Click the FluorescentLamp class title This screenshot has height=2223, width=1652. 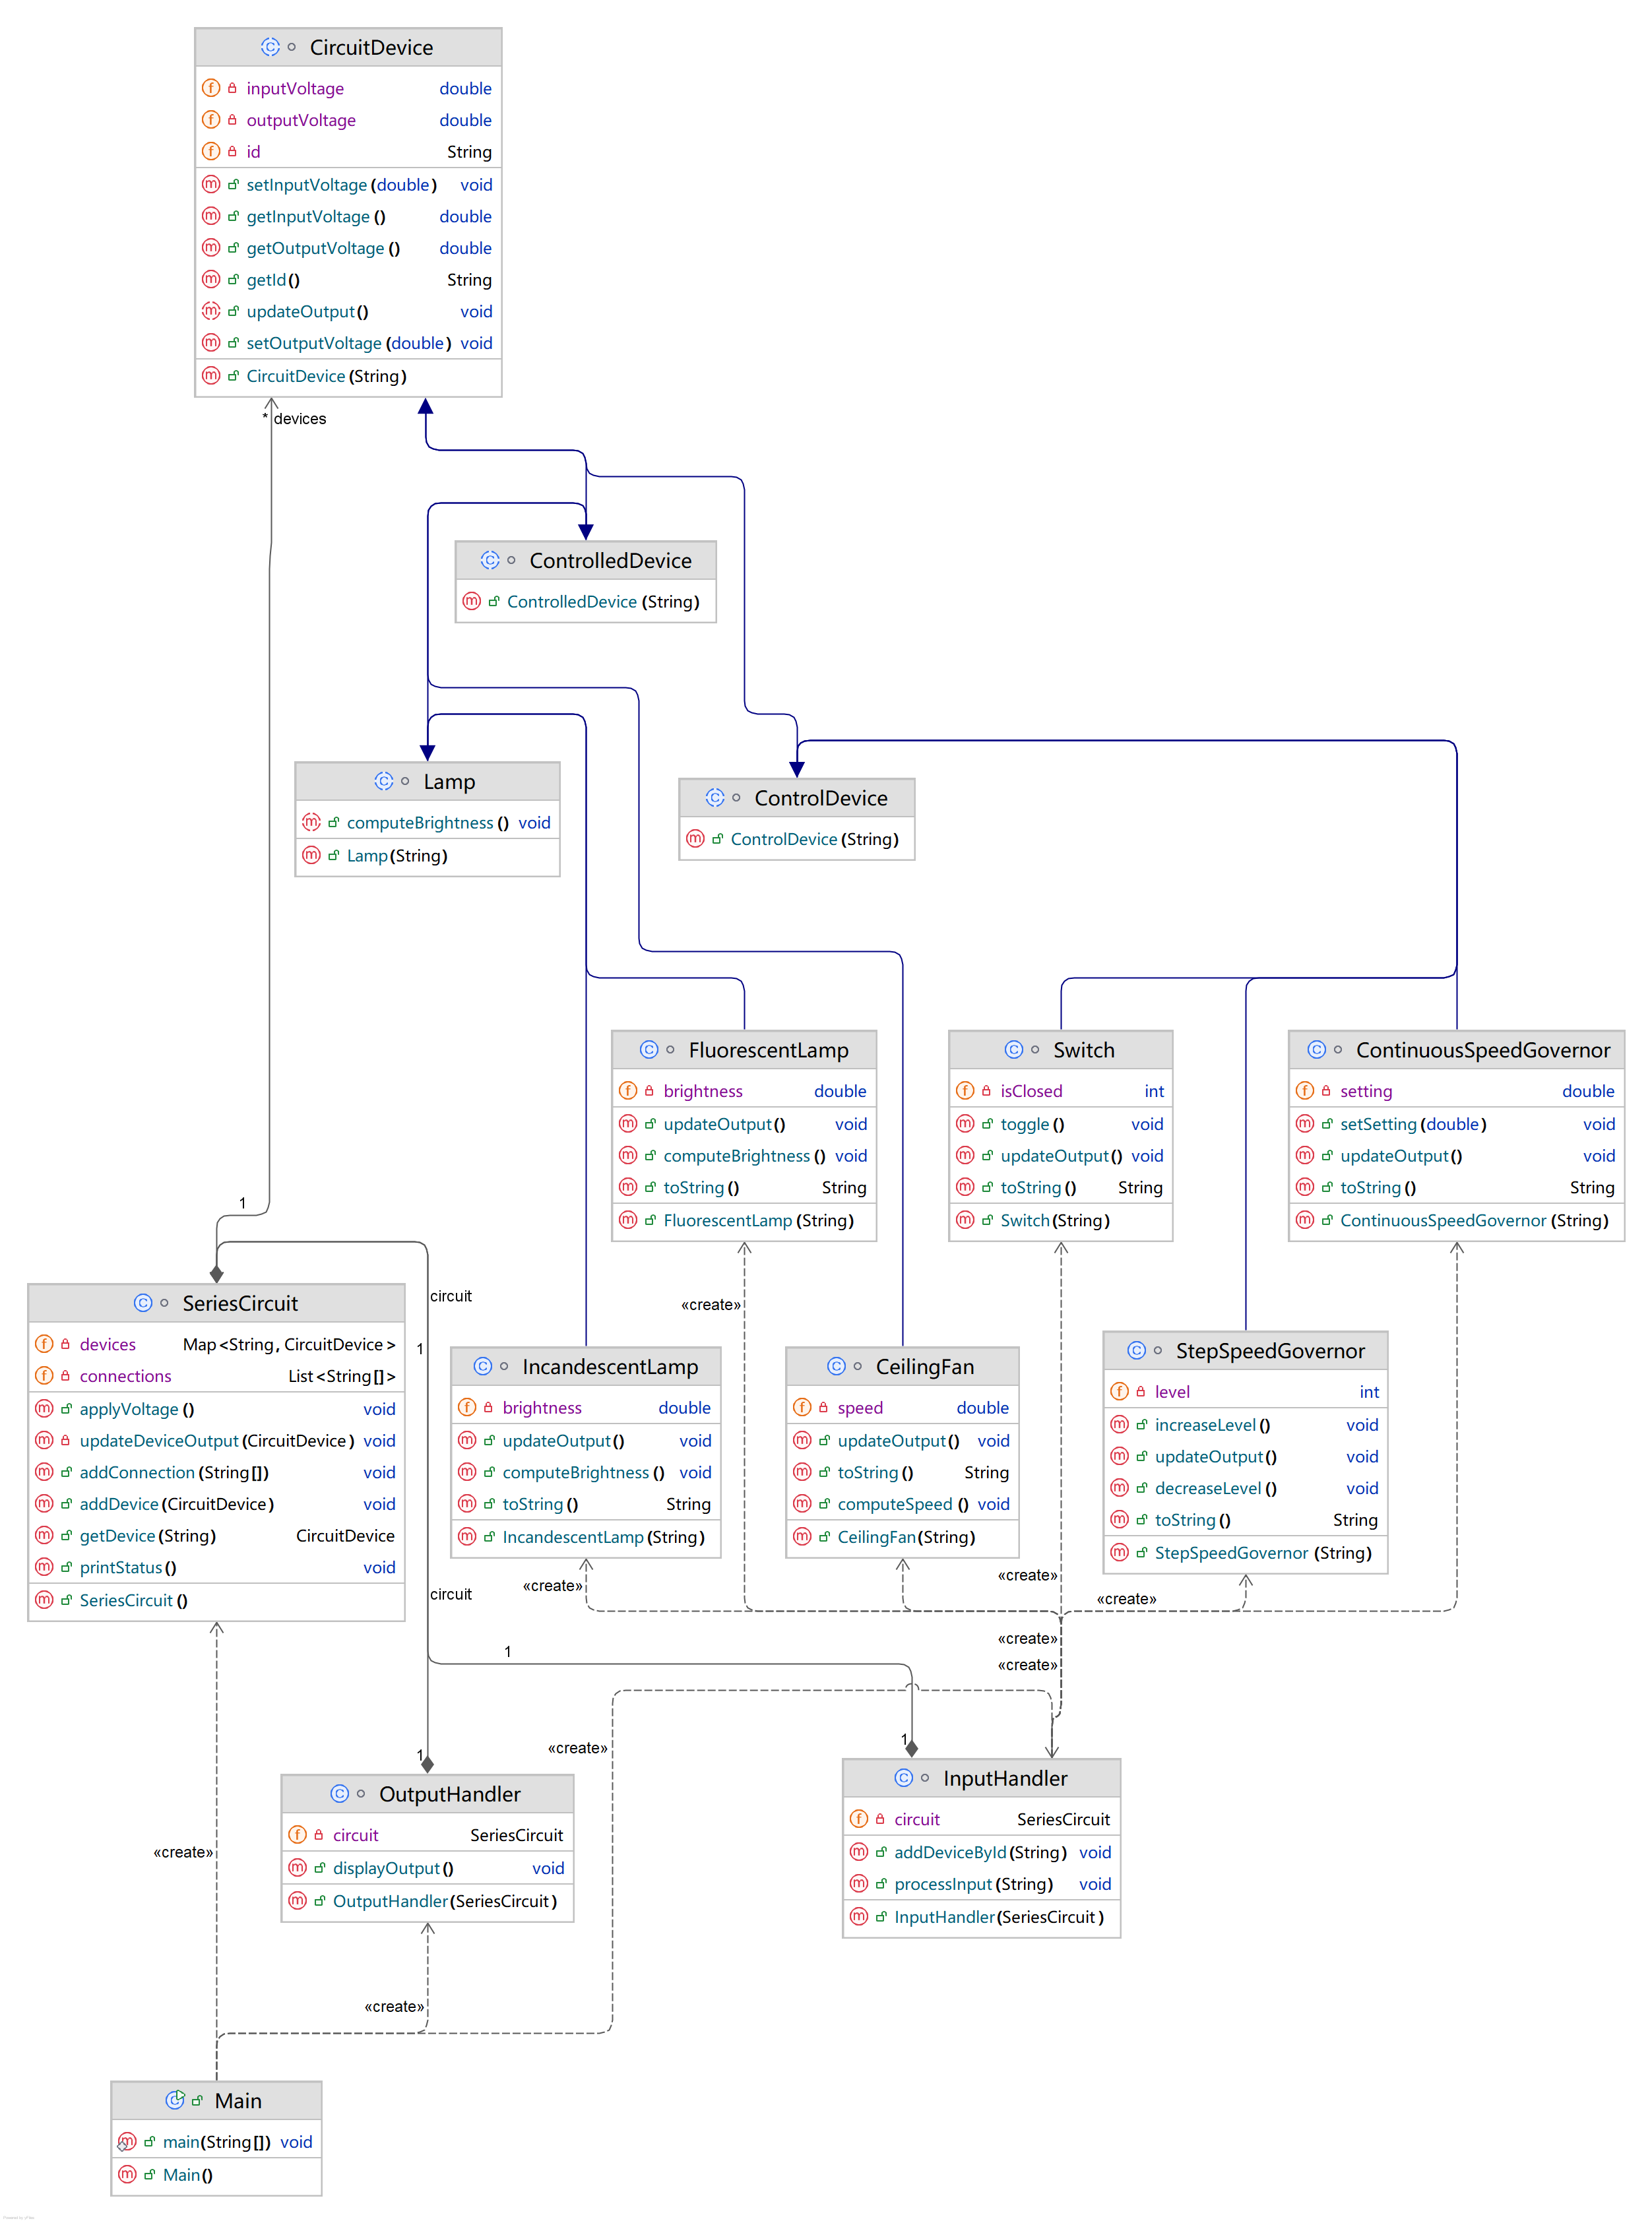coord(767,1049)
